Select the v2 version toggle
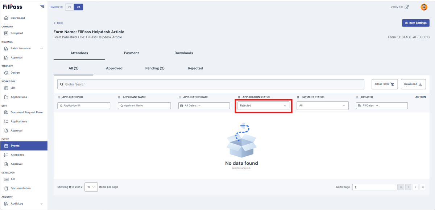This screenshot has height=210, width=435. [78, 7]
